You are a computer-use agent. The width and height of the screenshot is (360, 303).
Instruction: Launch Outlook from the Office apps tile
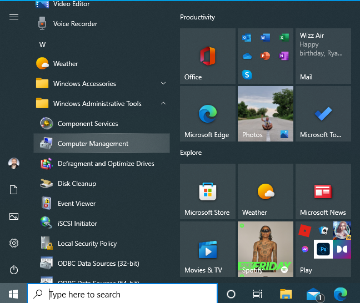pyautogui.click(x=247, y=37)
